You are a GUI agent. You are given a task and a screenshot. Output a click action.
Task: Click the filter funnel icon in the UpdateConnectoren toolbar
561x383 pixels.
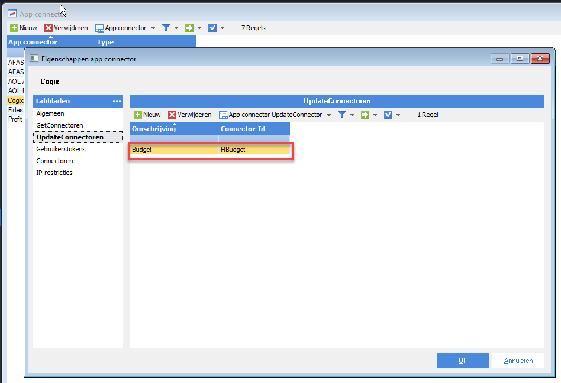(342, 115)
